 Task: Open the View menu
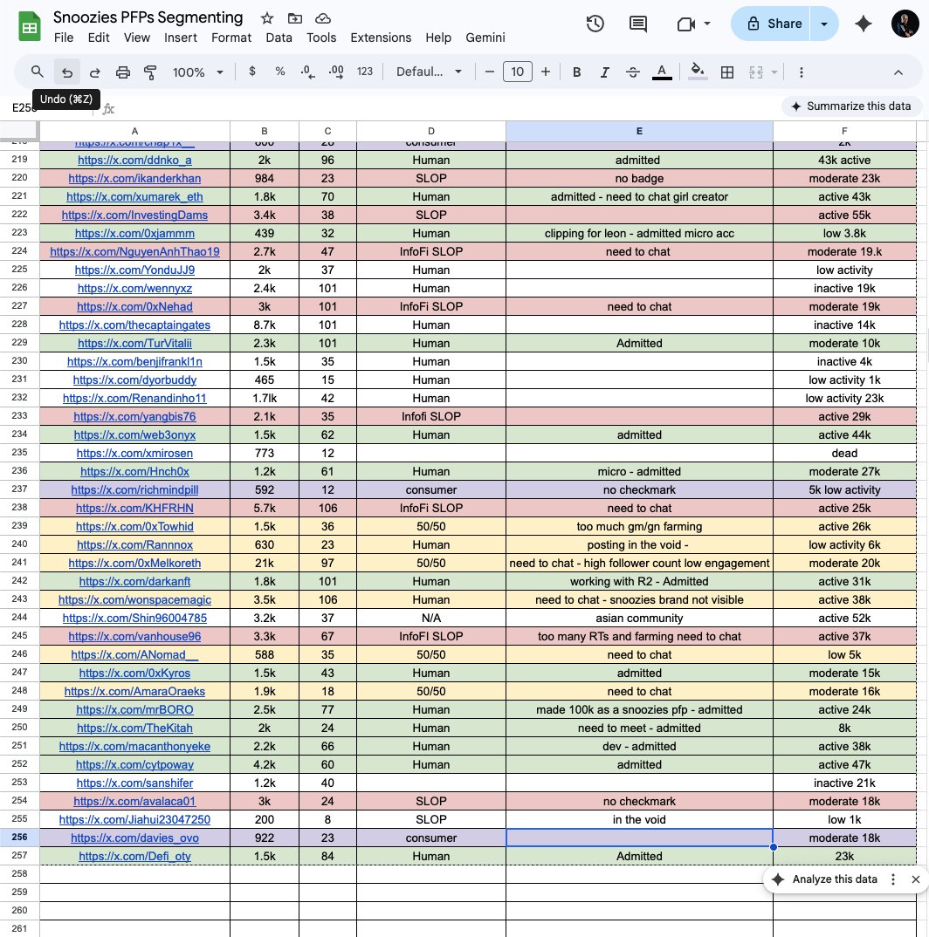(137, 38)
